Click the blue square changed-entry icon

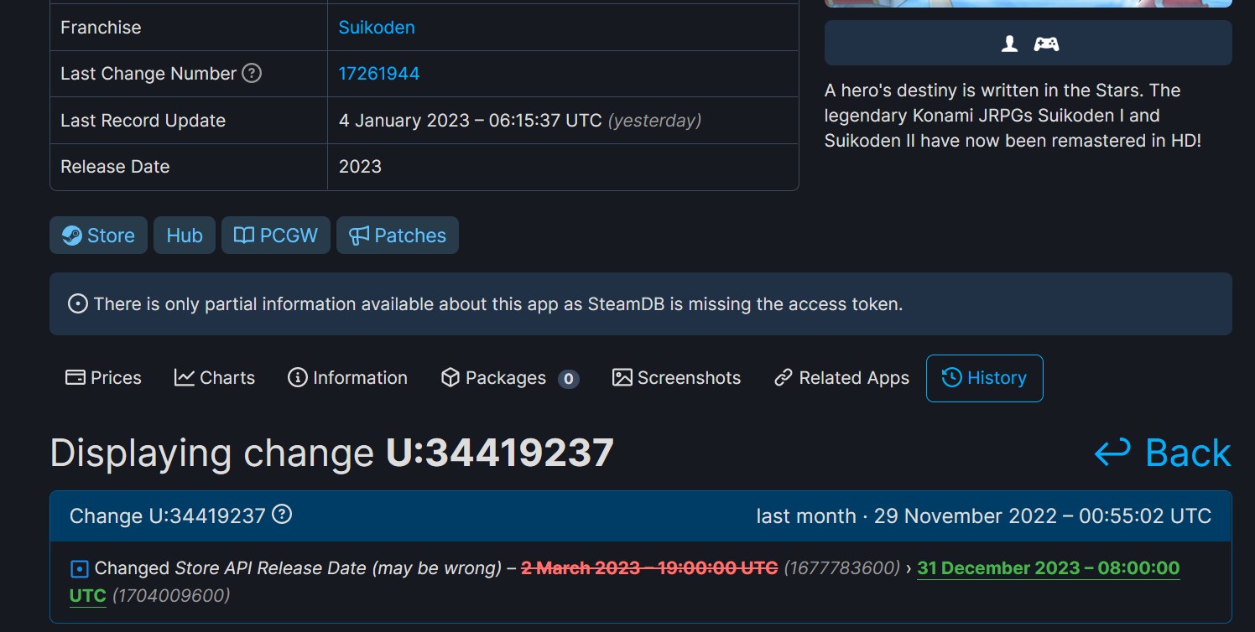pos(79,569)
